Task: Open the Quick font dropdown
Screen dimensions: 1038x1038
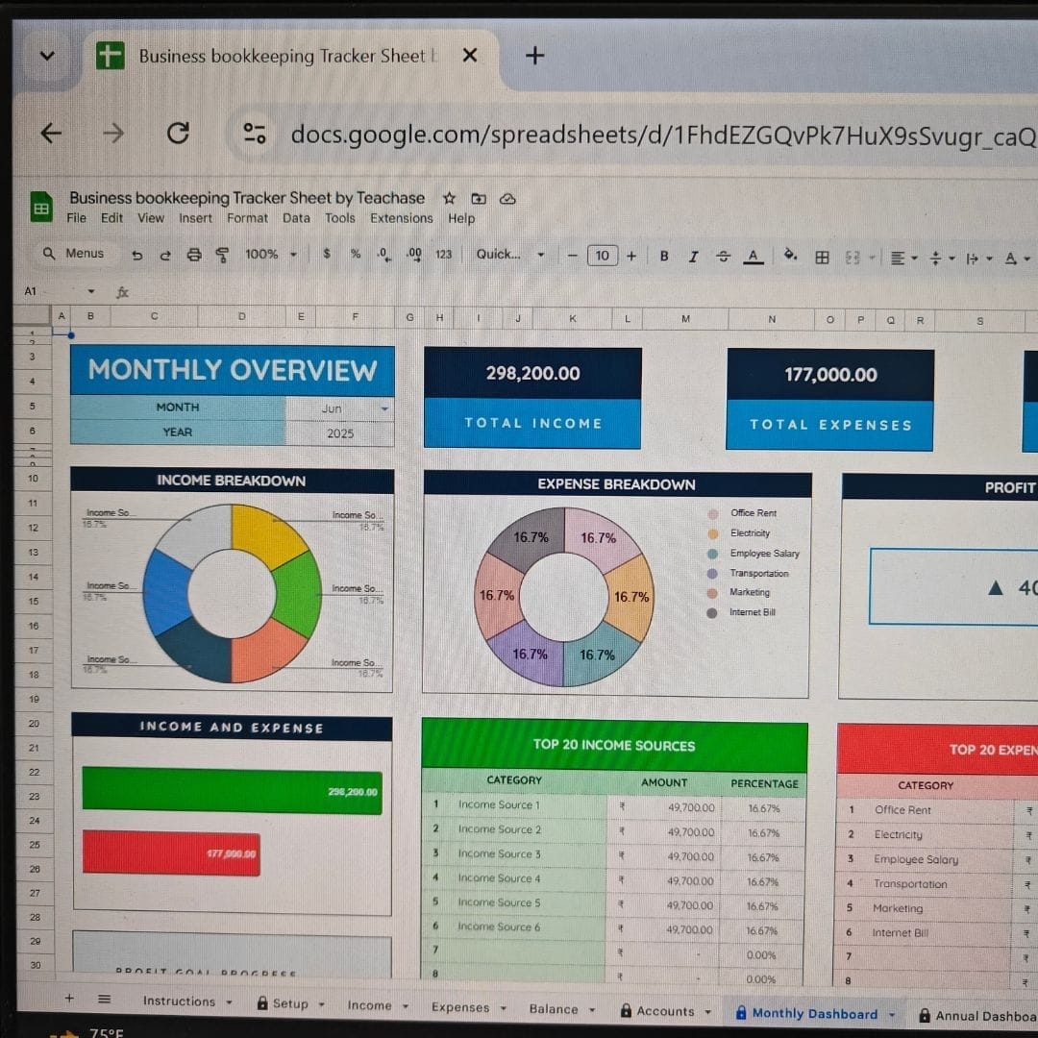Action: coord(510,254)
